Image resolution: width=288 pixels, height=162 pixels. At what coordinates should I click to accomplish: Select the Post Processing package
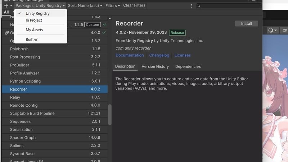[55, 57]
